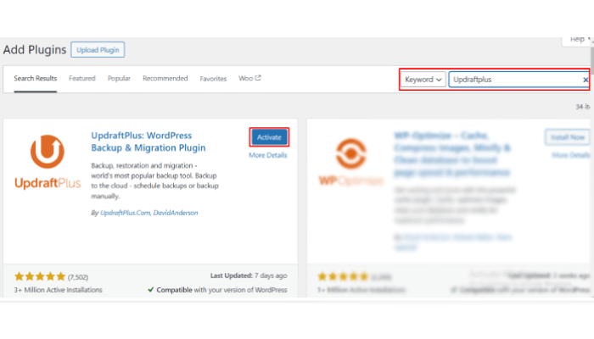594x339 pixels.
Task: Clear the plugin search with the X icon
Action: (x=585, y=80)
